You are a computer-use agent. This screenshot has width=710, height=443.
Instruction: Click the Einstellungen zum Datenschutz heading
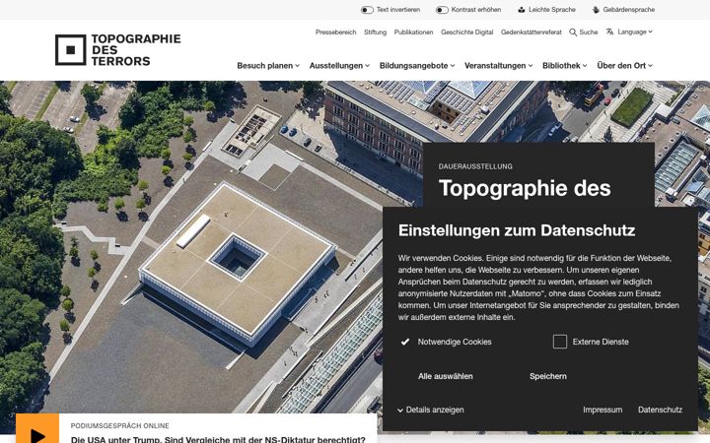(517, 230)
